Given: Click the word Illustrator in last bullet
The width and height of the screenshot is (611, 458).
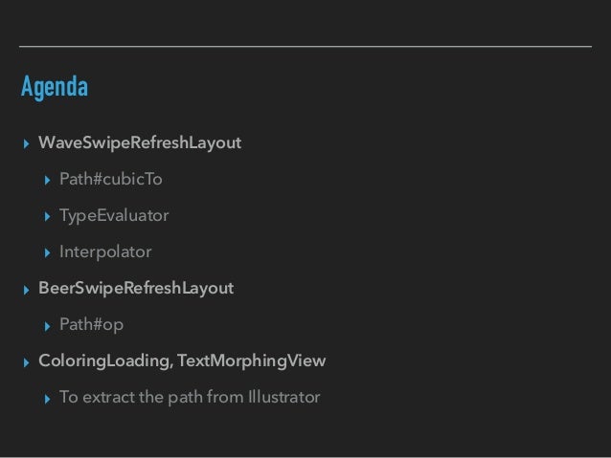Looking at the screenshot, I should click(284, 397).
